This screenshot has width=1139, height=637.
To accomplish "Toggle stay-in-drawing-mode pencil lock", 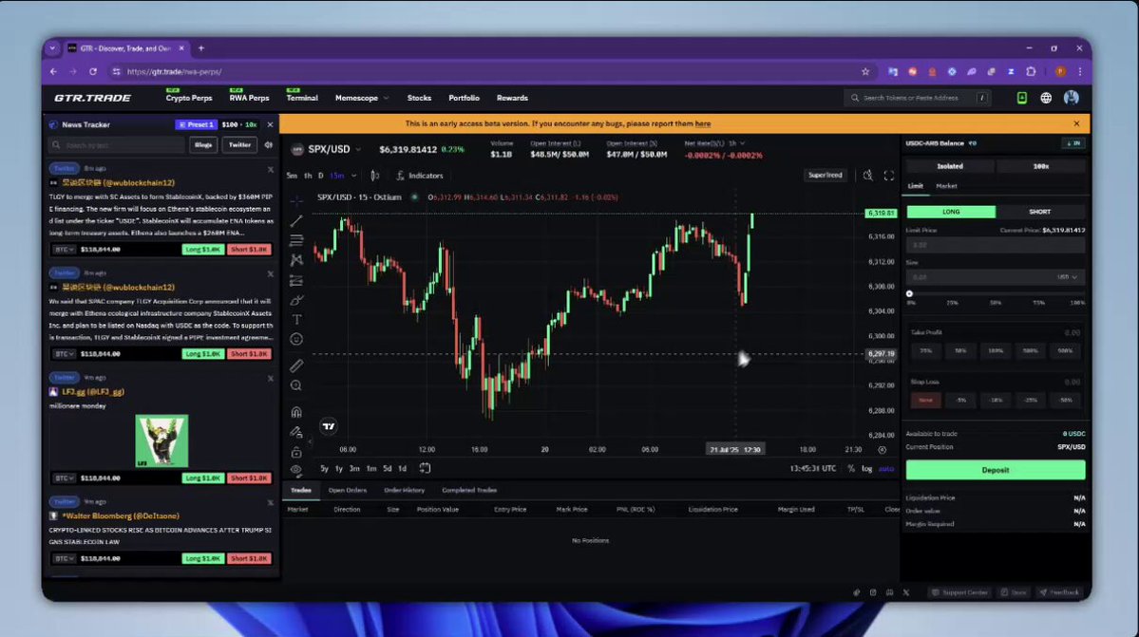I will coord(296,432).
